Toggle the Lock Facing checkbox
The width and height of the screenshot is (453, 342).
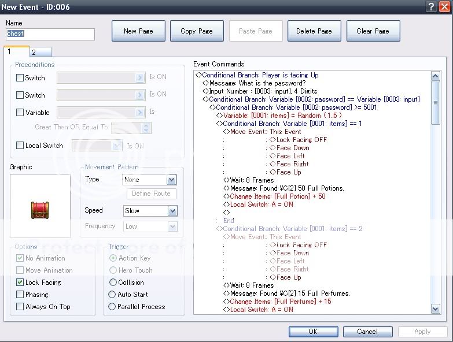point(20,282)
